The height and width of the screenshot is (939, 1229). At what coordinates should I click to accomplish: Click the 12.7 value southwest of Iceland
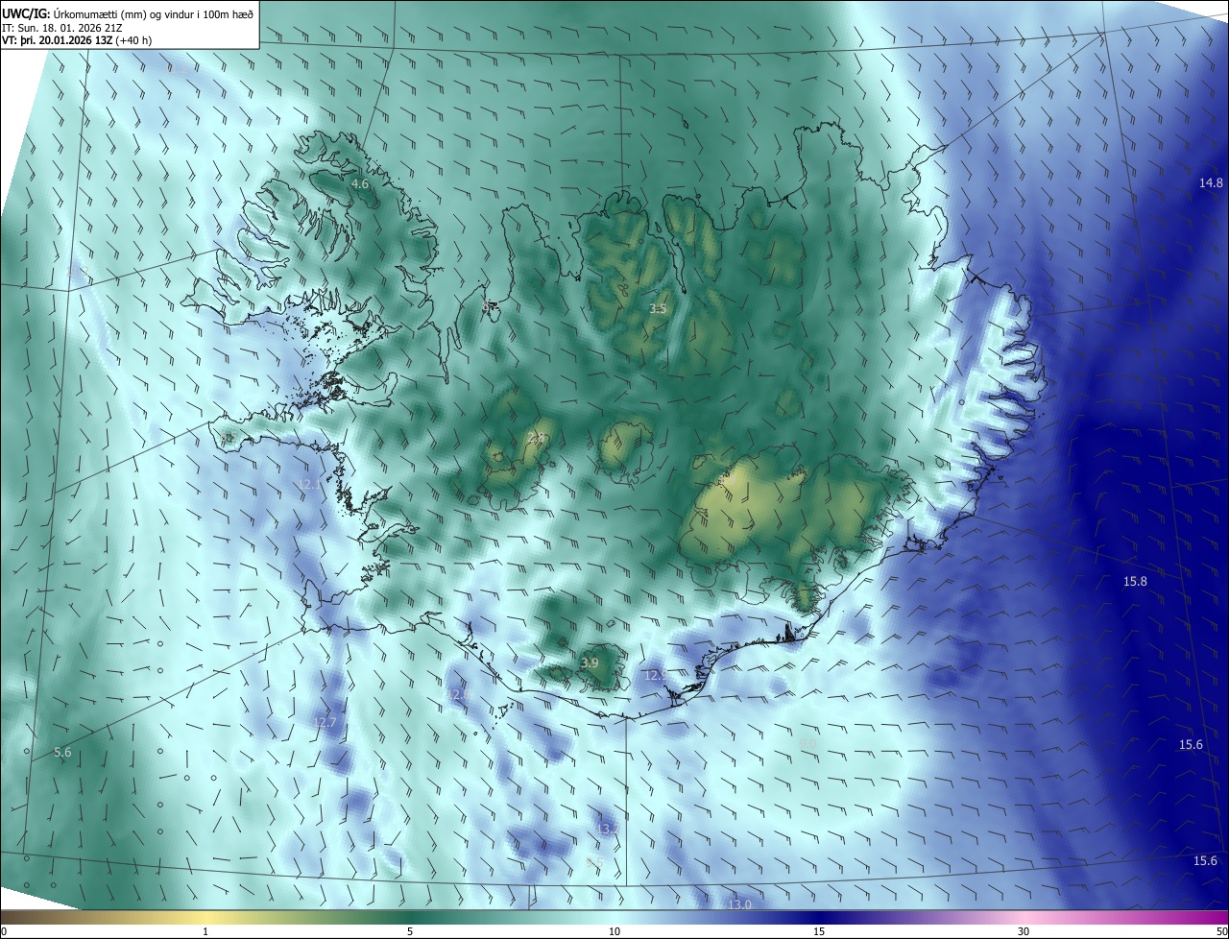325,722
